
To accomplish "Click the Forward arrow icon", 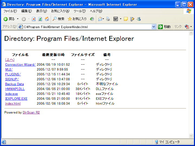I will point(24,19).
